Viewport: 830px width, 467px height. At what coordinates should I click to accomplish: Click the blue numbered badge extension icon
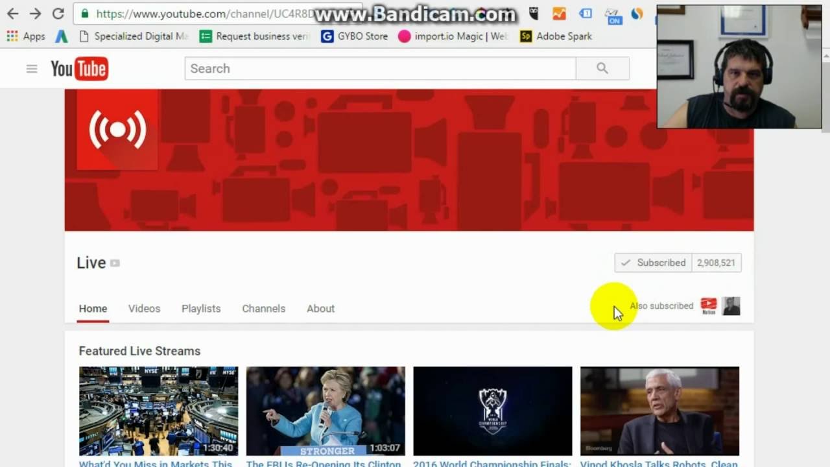pyautogui.click(x=585, y=14)
